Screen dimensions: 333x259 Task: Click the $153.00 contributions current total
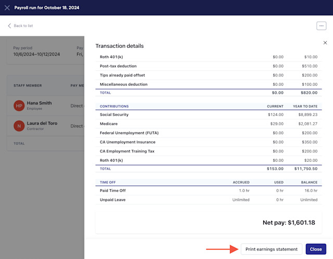click(x=275, y=169)
